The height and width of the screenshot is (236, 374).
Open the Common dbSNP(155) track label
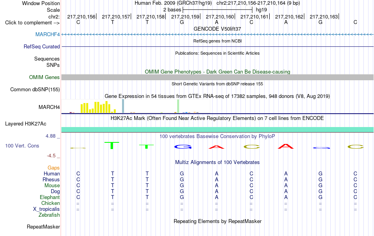(x=35, y=89)
